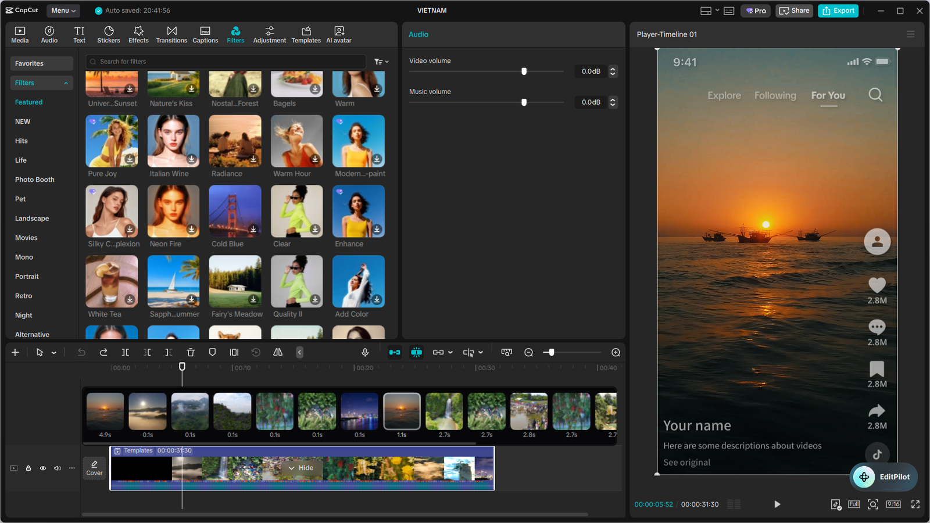Screen dimensions: 930x523
Task: Expand the filter options funnel dropdown
Action: click(x=381, y=61)
